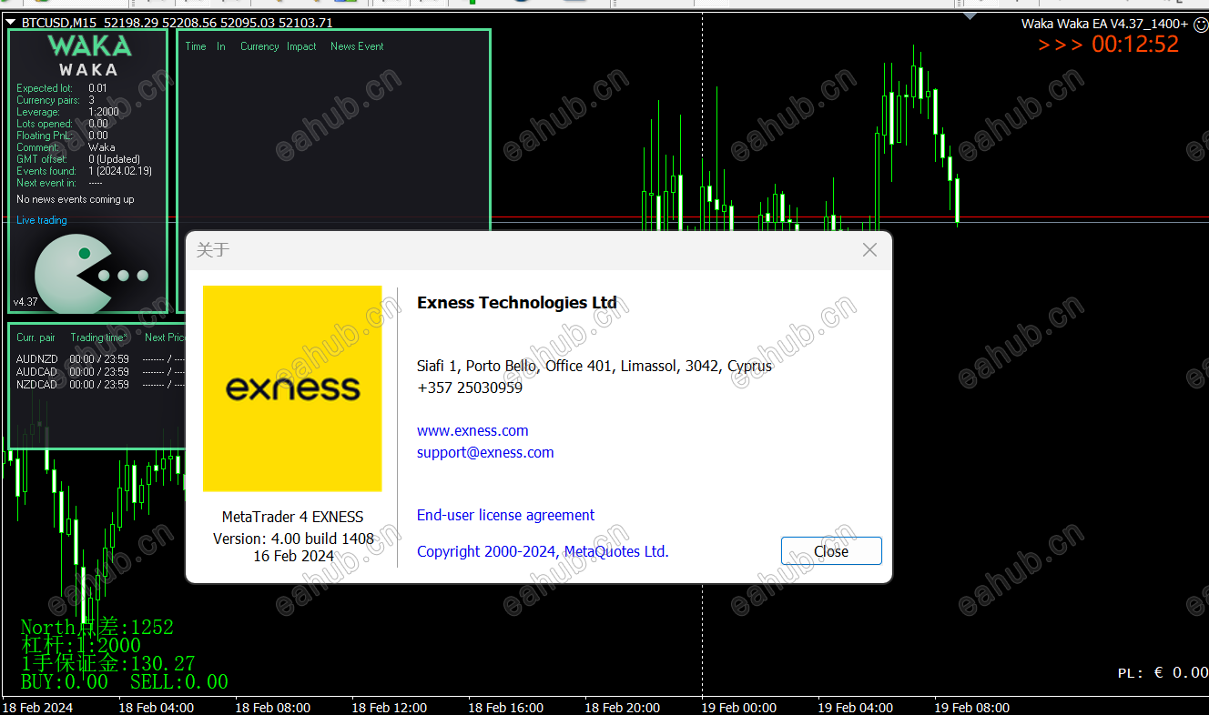The height and width of the screenshot is (715, 1209).
Task: Click the yellow Exness logo image
Action: (x=292, y=388)
